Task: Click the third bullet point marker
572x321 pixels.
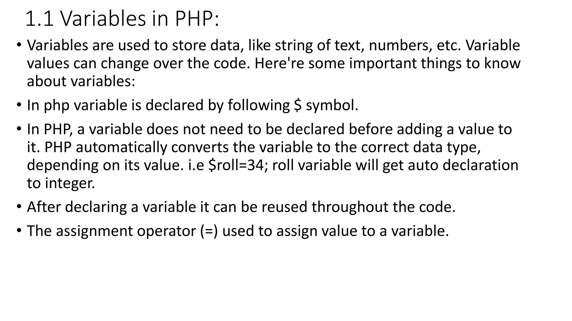Action: 19,129
